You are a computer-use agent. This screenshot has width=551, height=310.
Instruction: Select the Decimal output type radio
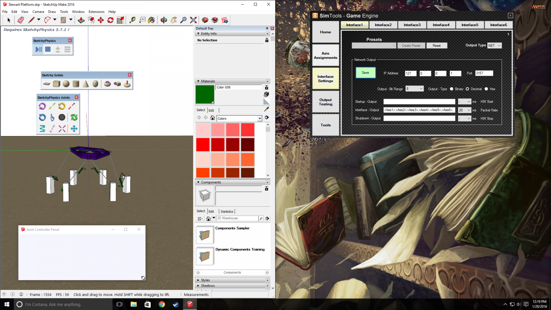point(467,89)
